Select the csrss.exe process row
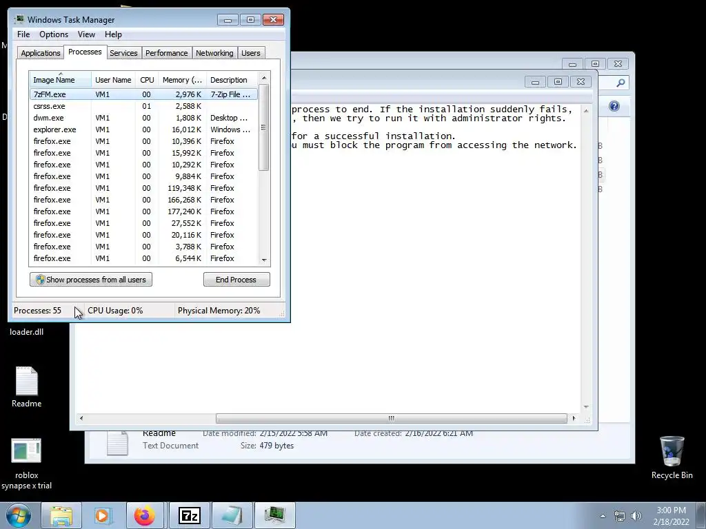This screenshot has height=529, width=706. pyautogui.click(x=143, y=106)
